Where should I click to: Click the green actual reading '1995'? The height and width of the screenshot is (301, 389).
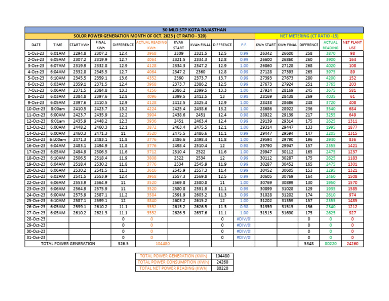click(330, 127)
